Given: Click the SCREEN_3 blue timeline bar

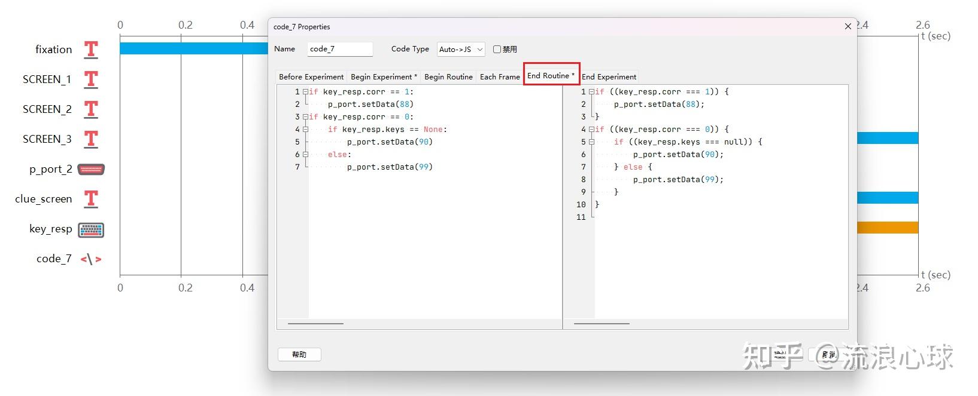Looking at the screenshot, I should [x=887, y=138].
